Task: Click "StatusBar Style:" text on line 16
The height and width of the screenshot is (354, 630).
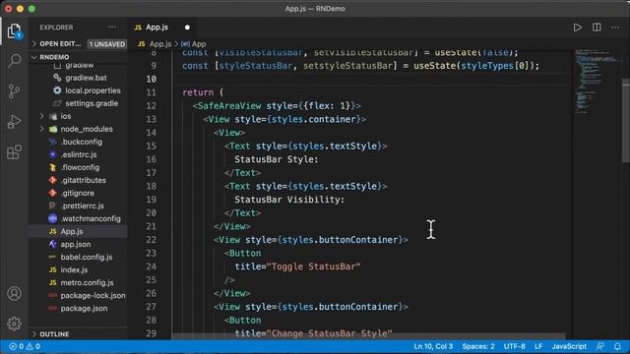Action: pos(276,159)
